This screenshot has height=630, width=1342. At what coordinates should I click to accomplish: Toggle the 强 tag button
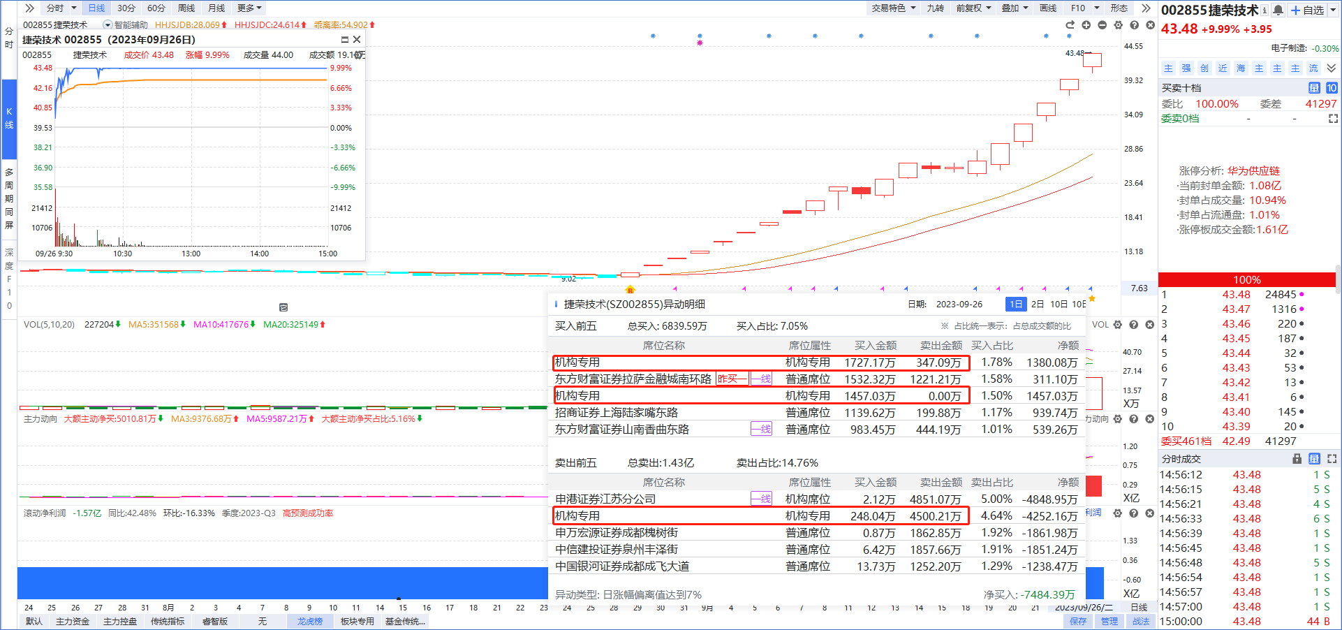click(1186, 68)
